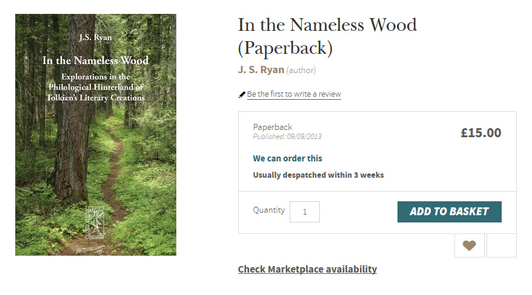Click the 'In the Nameless Wood (Paperback)' heading
Screen dimensions: 532x295
pos(327,36)
